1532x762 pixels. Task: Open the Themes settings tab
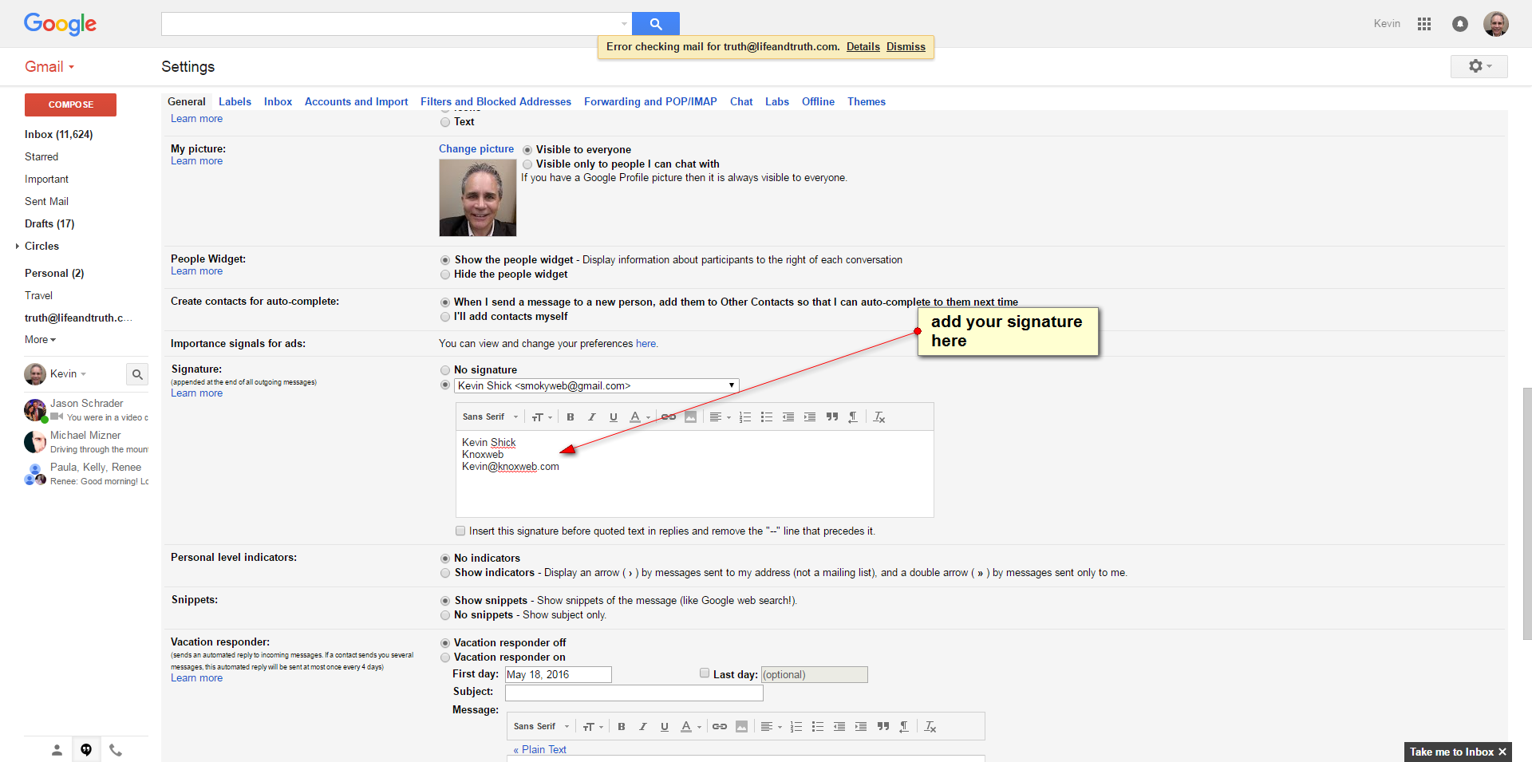[867, 101]
